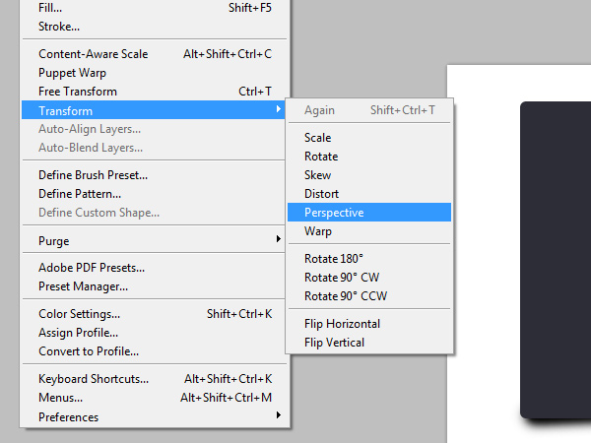Choose Skew from the submenu
This screenshot has width=591, height=443.
(369, 175)
